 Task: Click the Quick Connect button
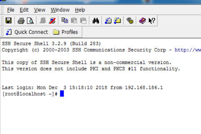(27, 32)
